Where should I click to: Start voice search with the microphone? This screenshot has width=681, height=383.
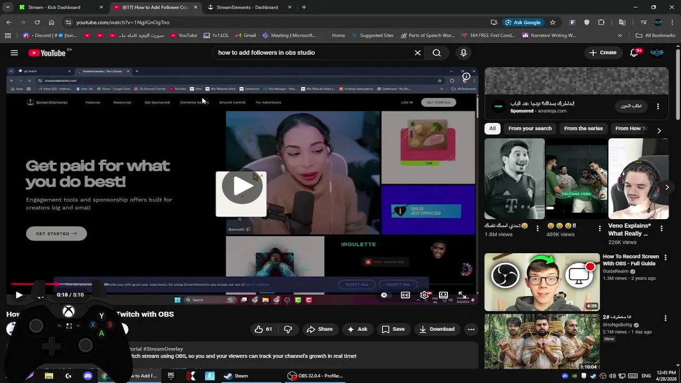coord(463,53)
